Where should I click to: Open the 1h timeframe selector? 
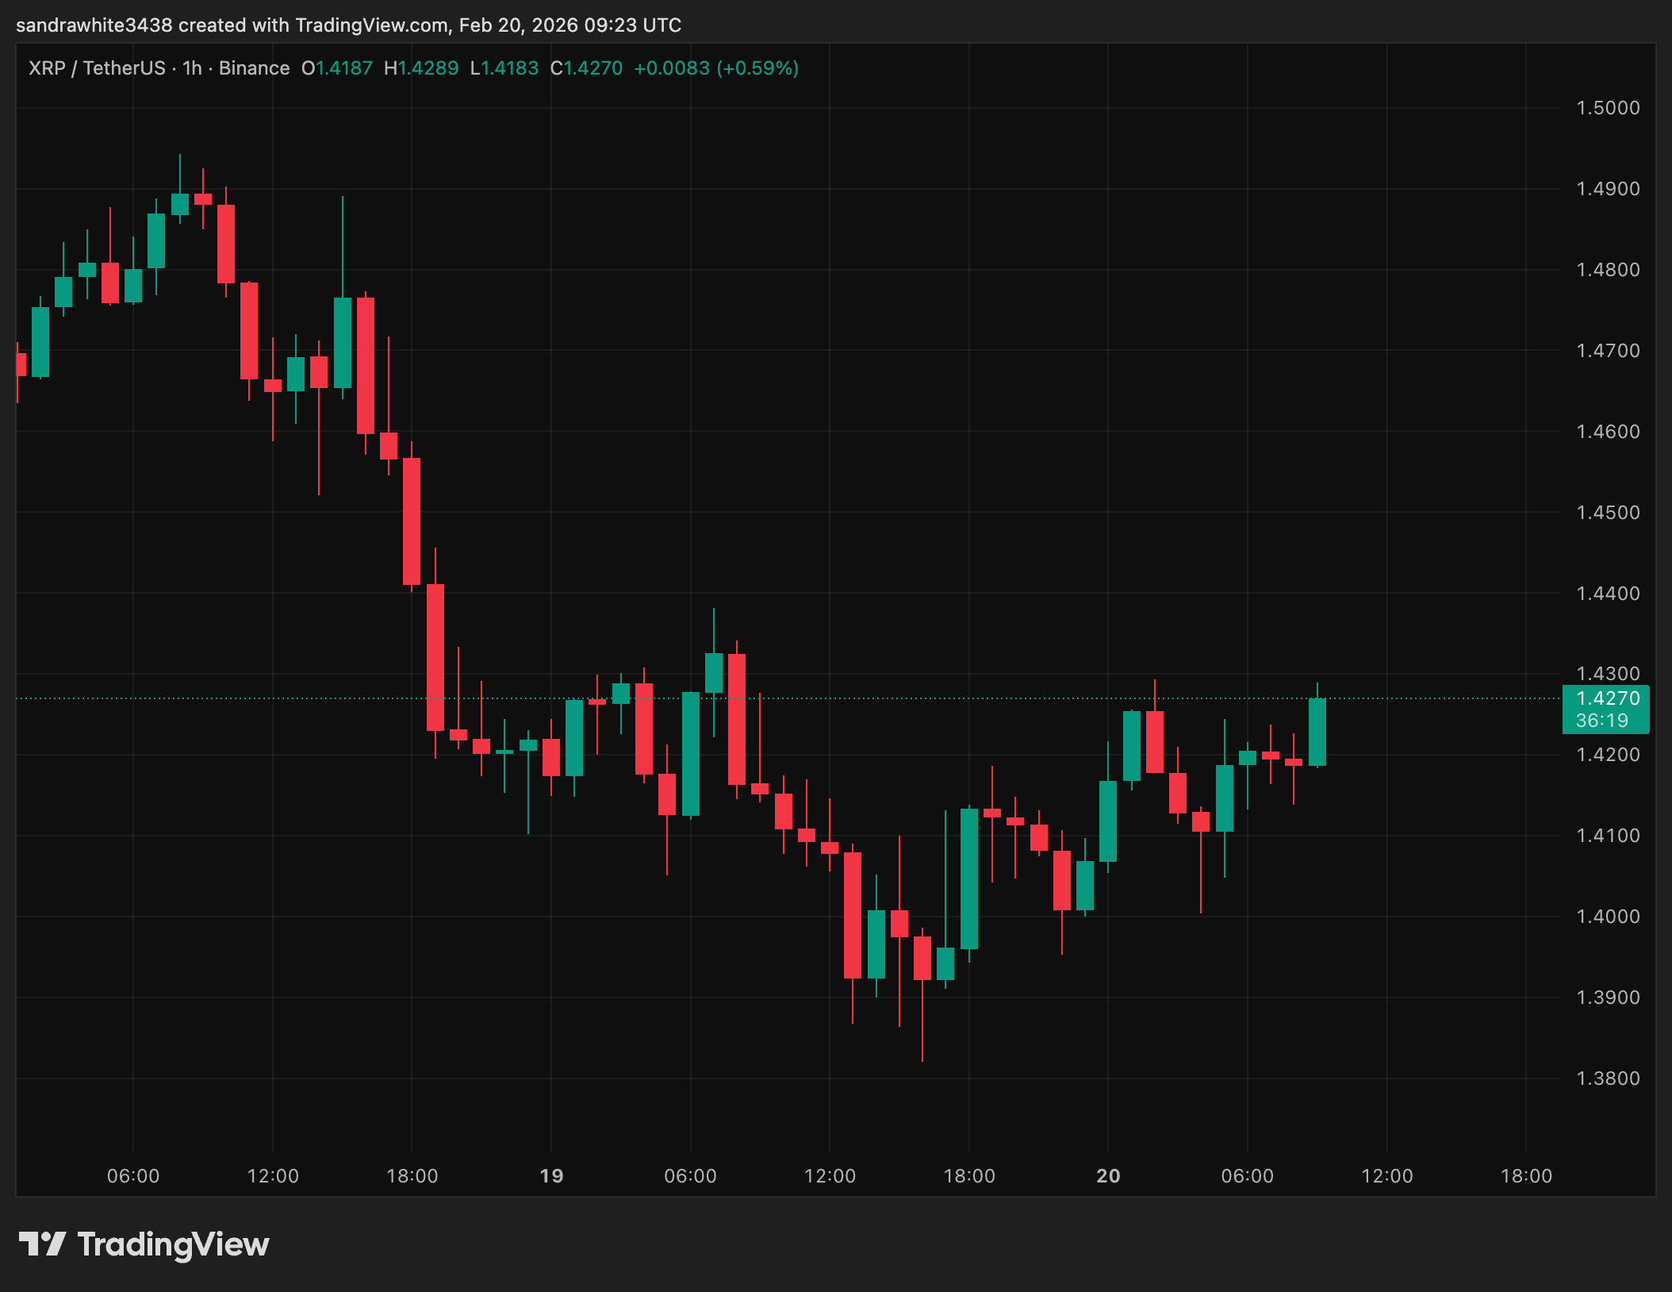(x=190, y=68)
